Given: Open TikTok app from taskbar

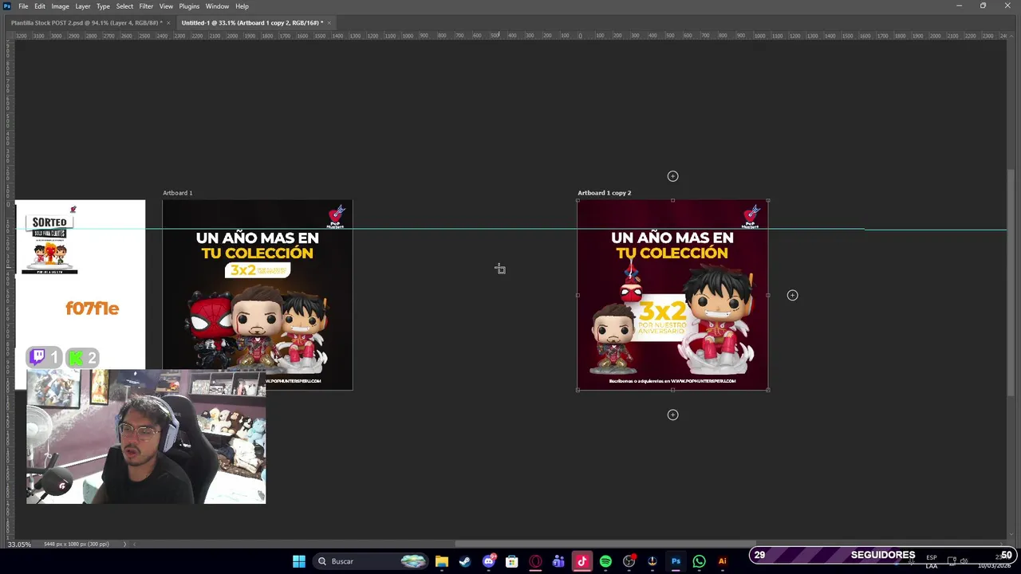Looking at the screenshot, I should tap(582, 561).
